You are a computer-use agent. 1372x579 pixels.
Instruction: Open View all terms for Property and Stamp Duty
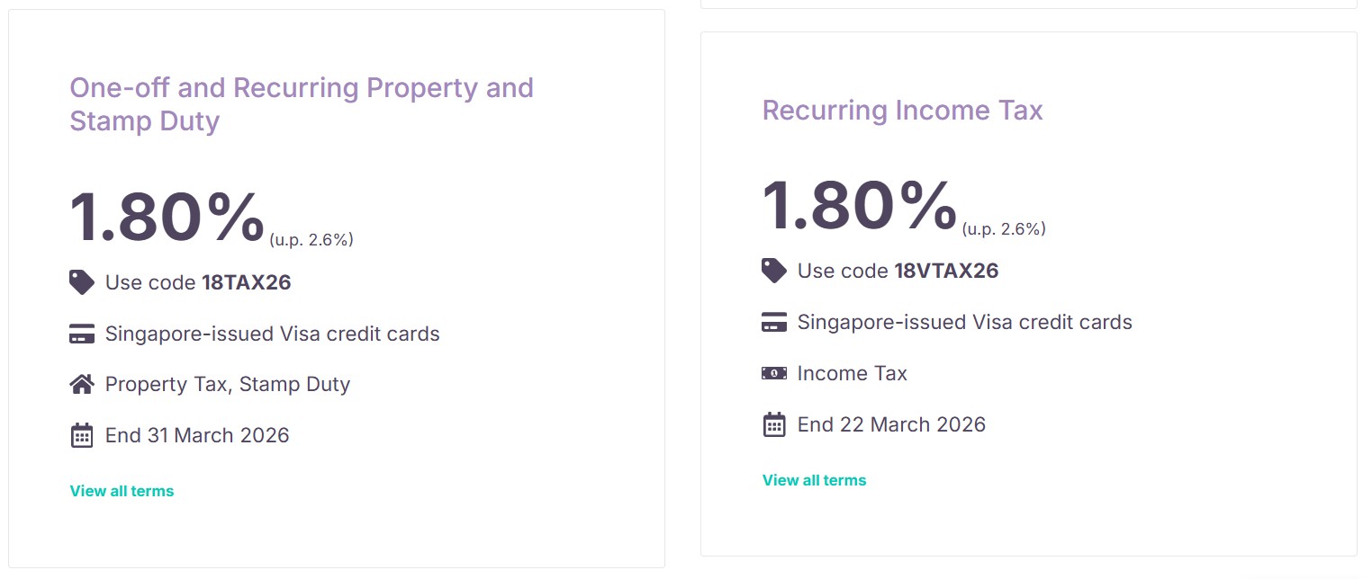click(x=122, y=491)
